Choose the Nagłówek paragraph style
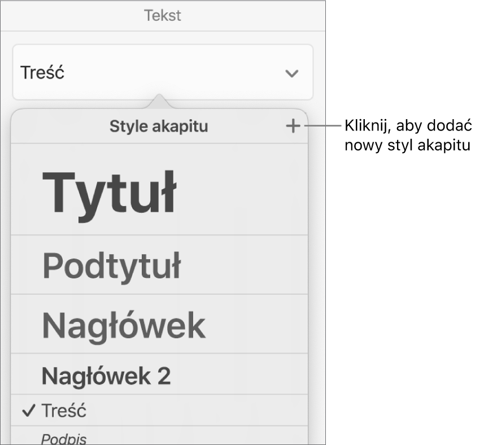484x445 pixels. click(159, 324)
